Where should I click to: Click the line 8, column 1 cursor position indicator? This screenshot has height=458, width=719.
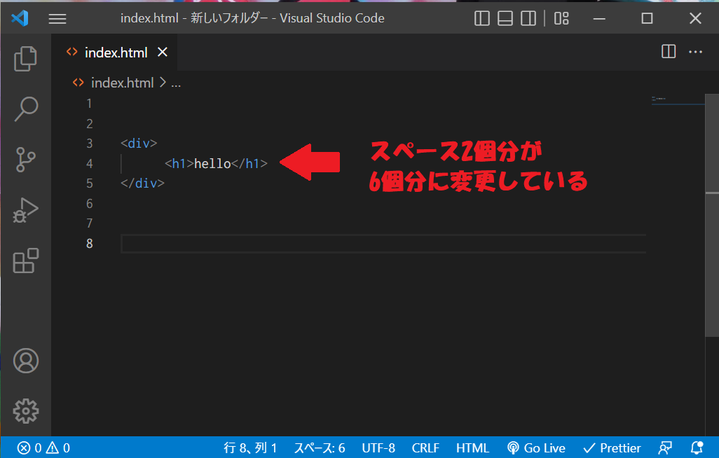[250, 448]
